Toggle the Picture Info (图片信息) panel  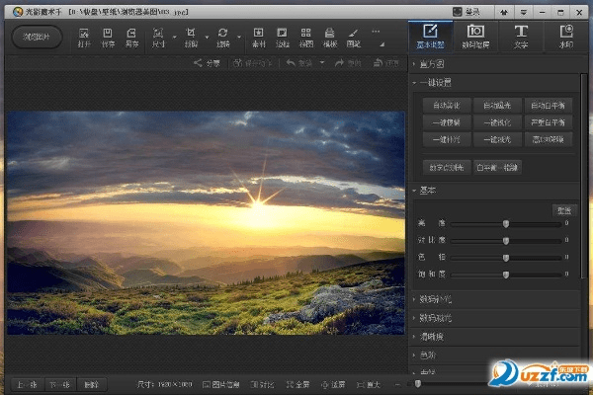tap(220, 383)
